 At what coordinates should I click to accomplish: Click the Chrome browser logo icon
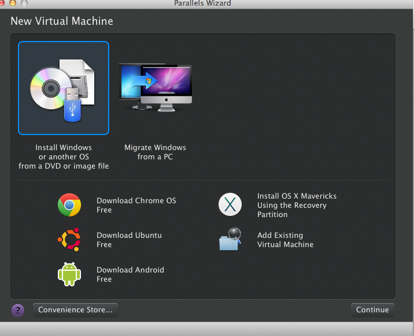(x=69, y=205)
